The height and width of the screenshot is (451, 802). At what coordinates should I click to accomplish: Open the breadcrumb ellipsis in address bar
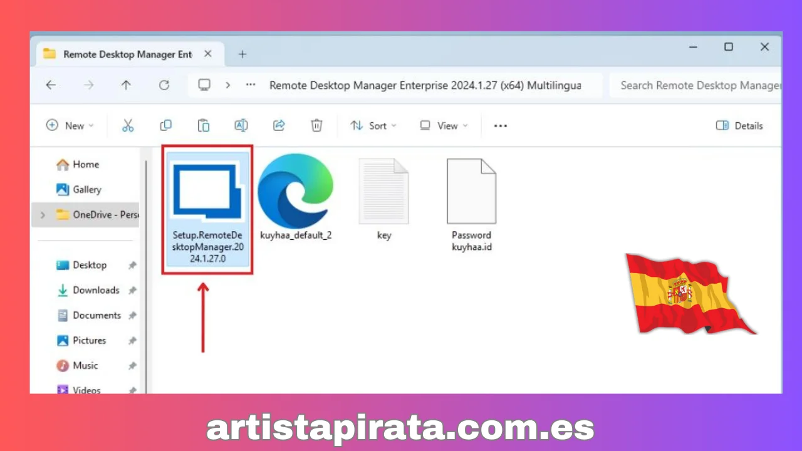coord(251,85)
